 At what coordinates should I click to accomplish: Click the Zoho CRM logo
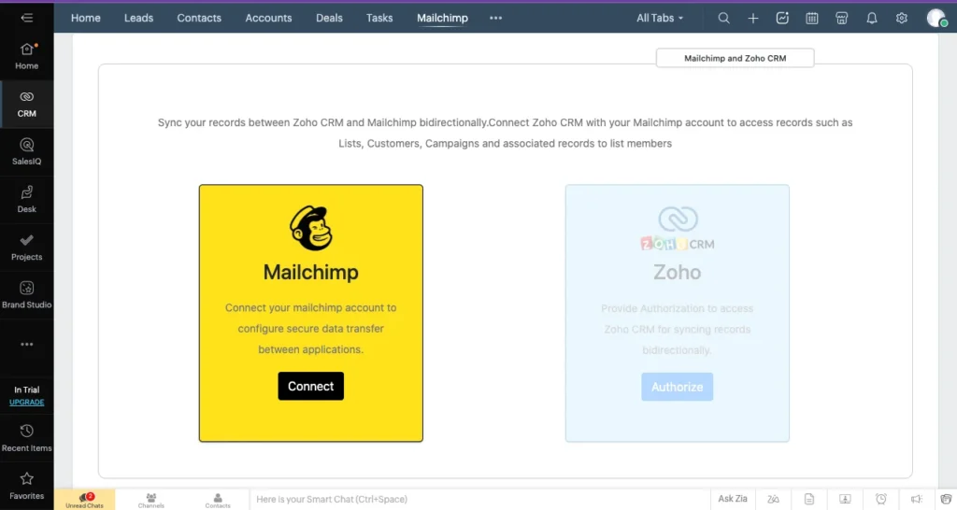(x=677, y=229)
